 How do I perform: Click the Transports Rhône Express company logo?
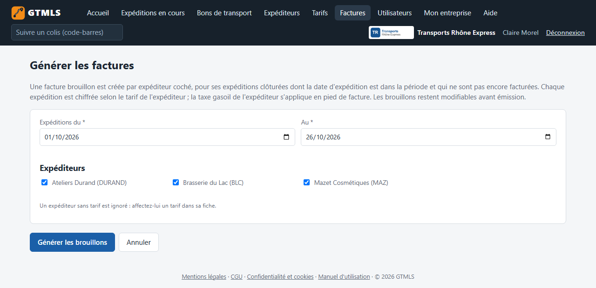(391, 33)
